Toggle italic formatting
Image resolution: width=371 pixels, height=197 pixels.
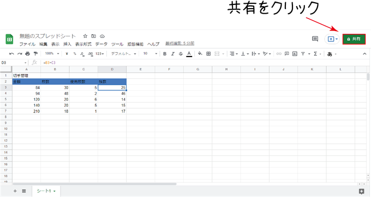click(x=173, y=54)
